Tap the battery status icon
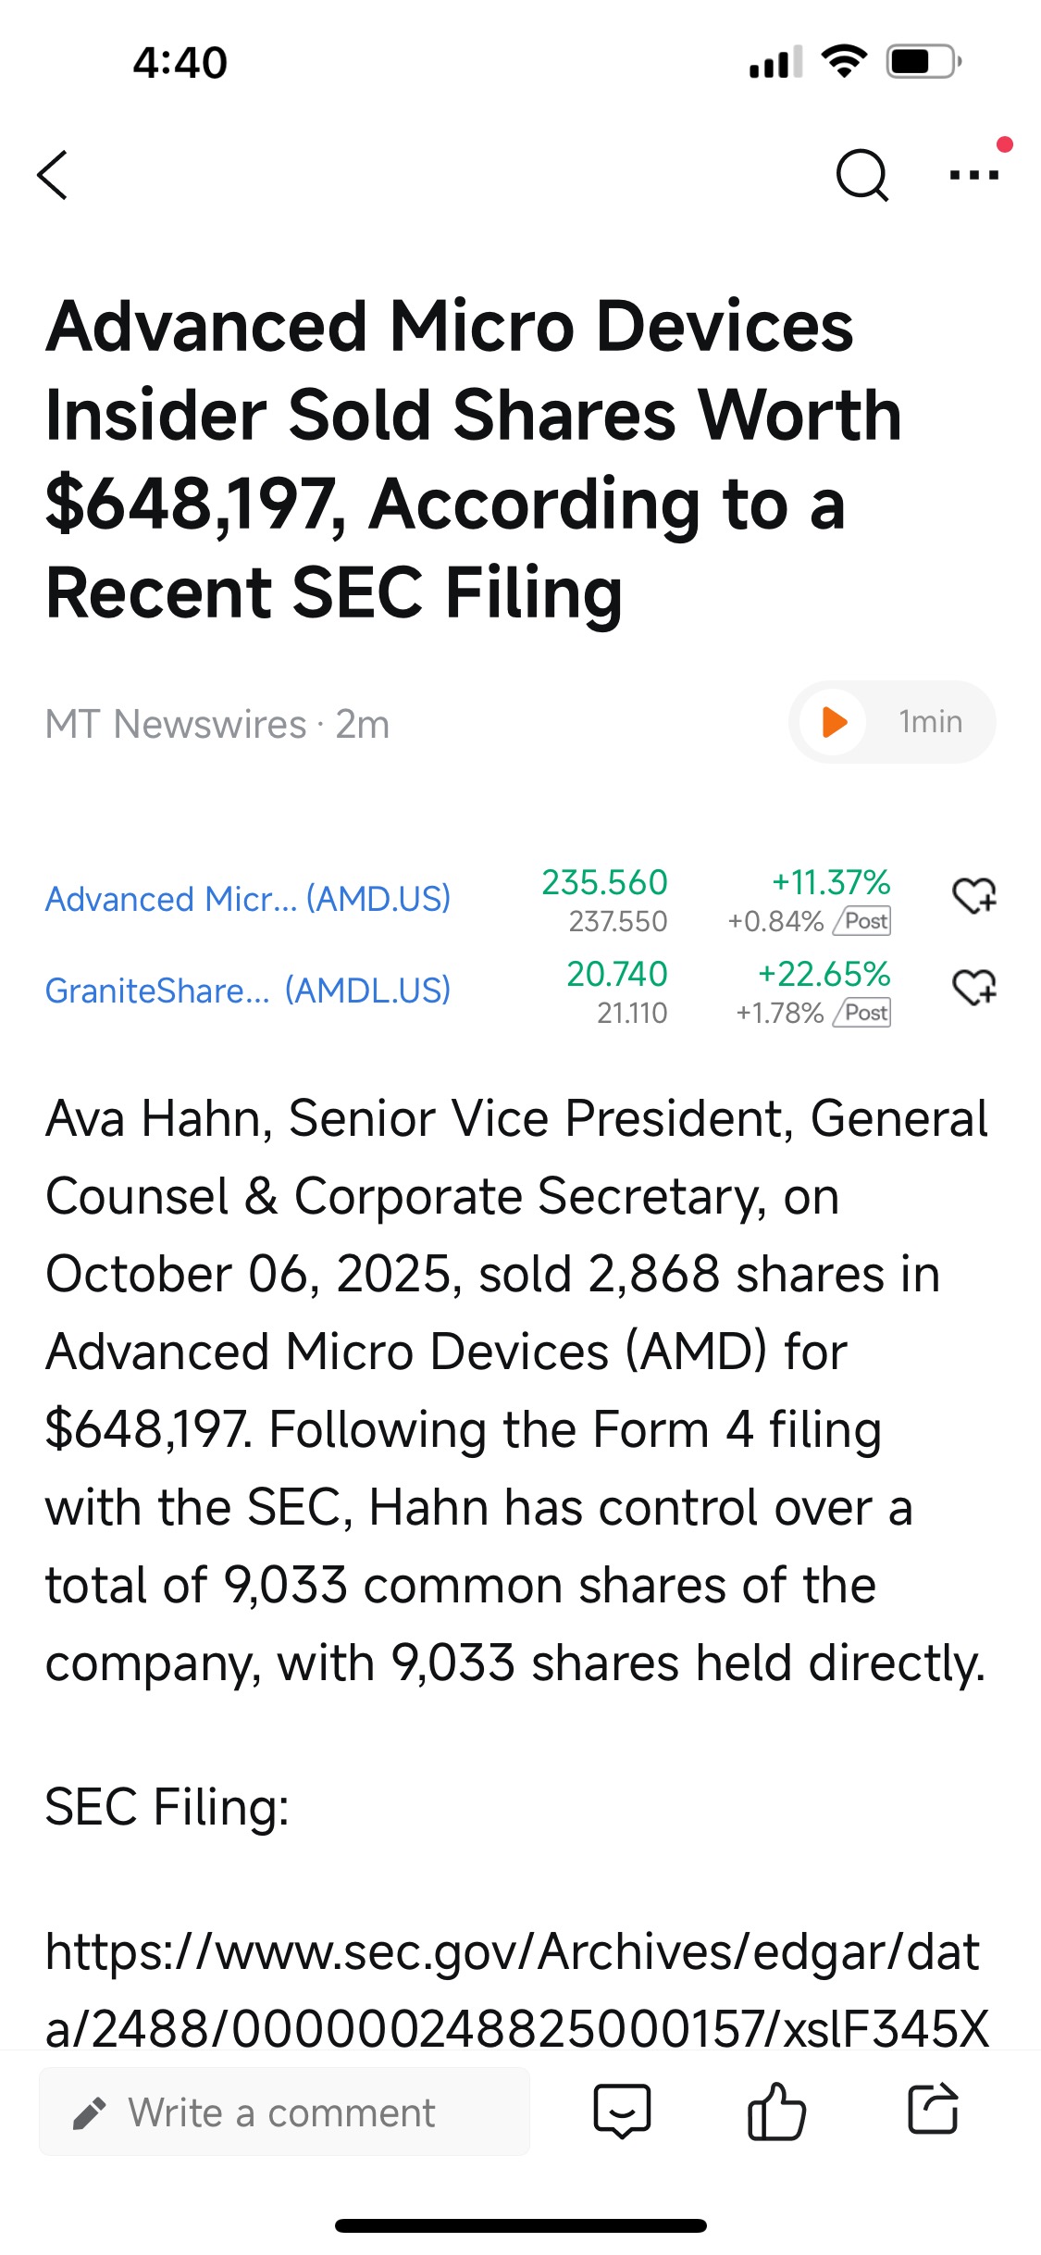This screenshot has width=1041, height=2255. pos(923,62)
